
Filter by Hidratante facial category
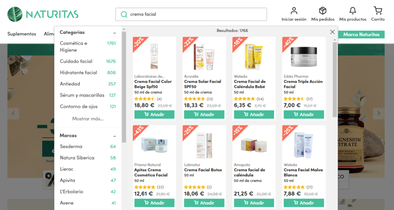pos(88,72)
